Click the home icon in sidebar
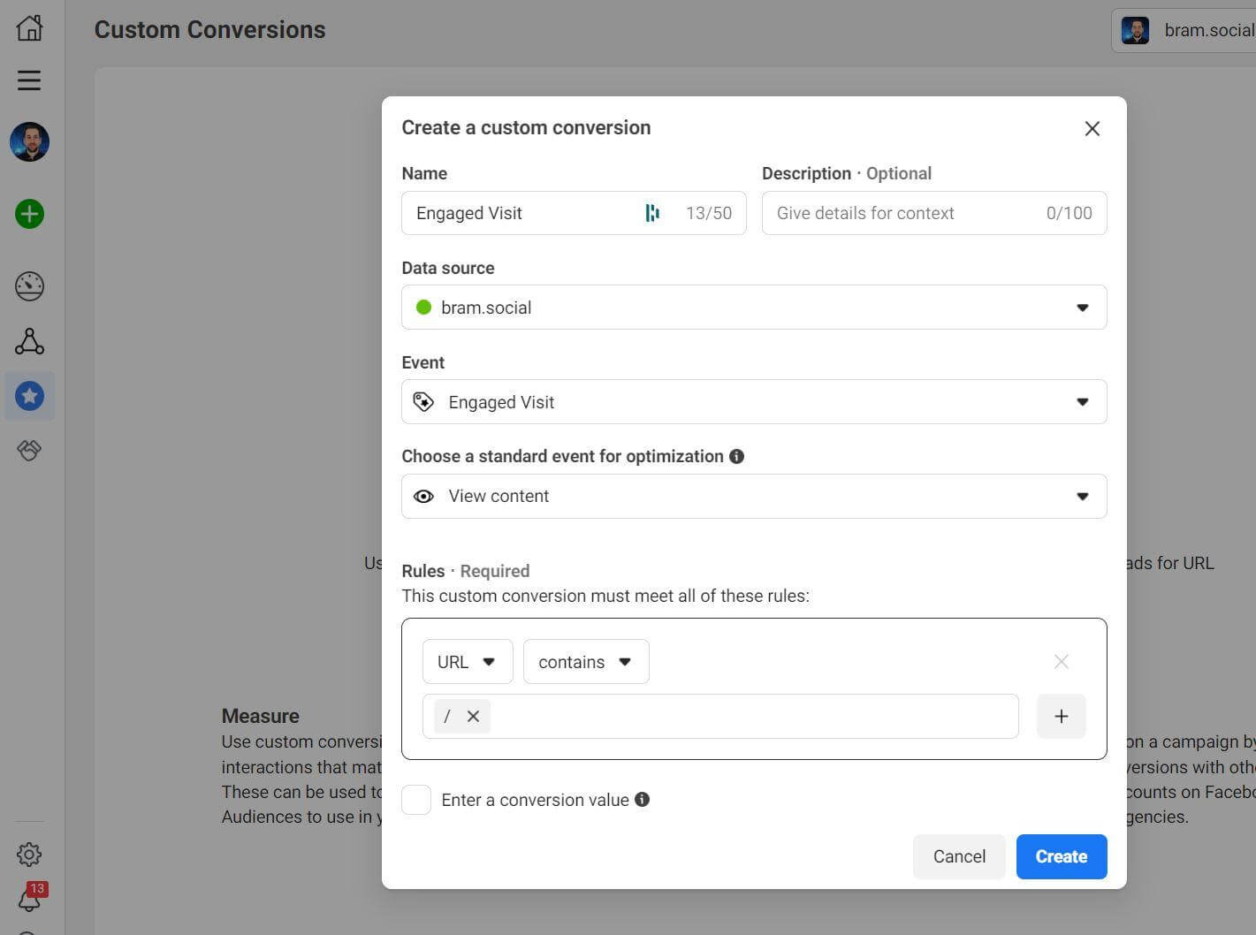This screenshot has width=1256, height=935. (x=29, y=28)
